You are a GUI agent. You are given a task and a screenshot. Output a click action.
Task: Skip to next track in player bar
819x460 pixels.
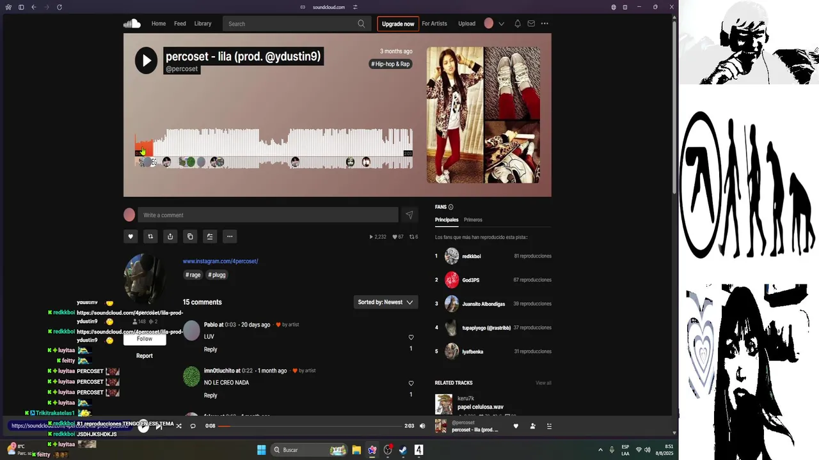pos(159,426)
